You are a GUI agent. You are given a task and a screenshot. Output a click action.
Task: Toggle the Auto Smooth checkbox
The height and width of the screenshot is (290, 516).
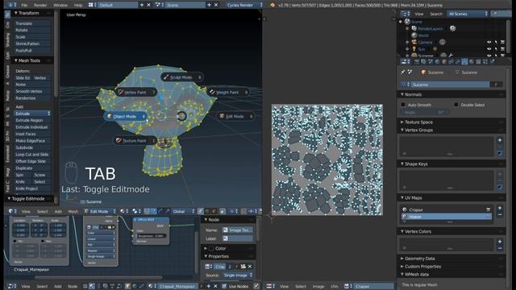pyautogui.click(x=403, y=105)
